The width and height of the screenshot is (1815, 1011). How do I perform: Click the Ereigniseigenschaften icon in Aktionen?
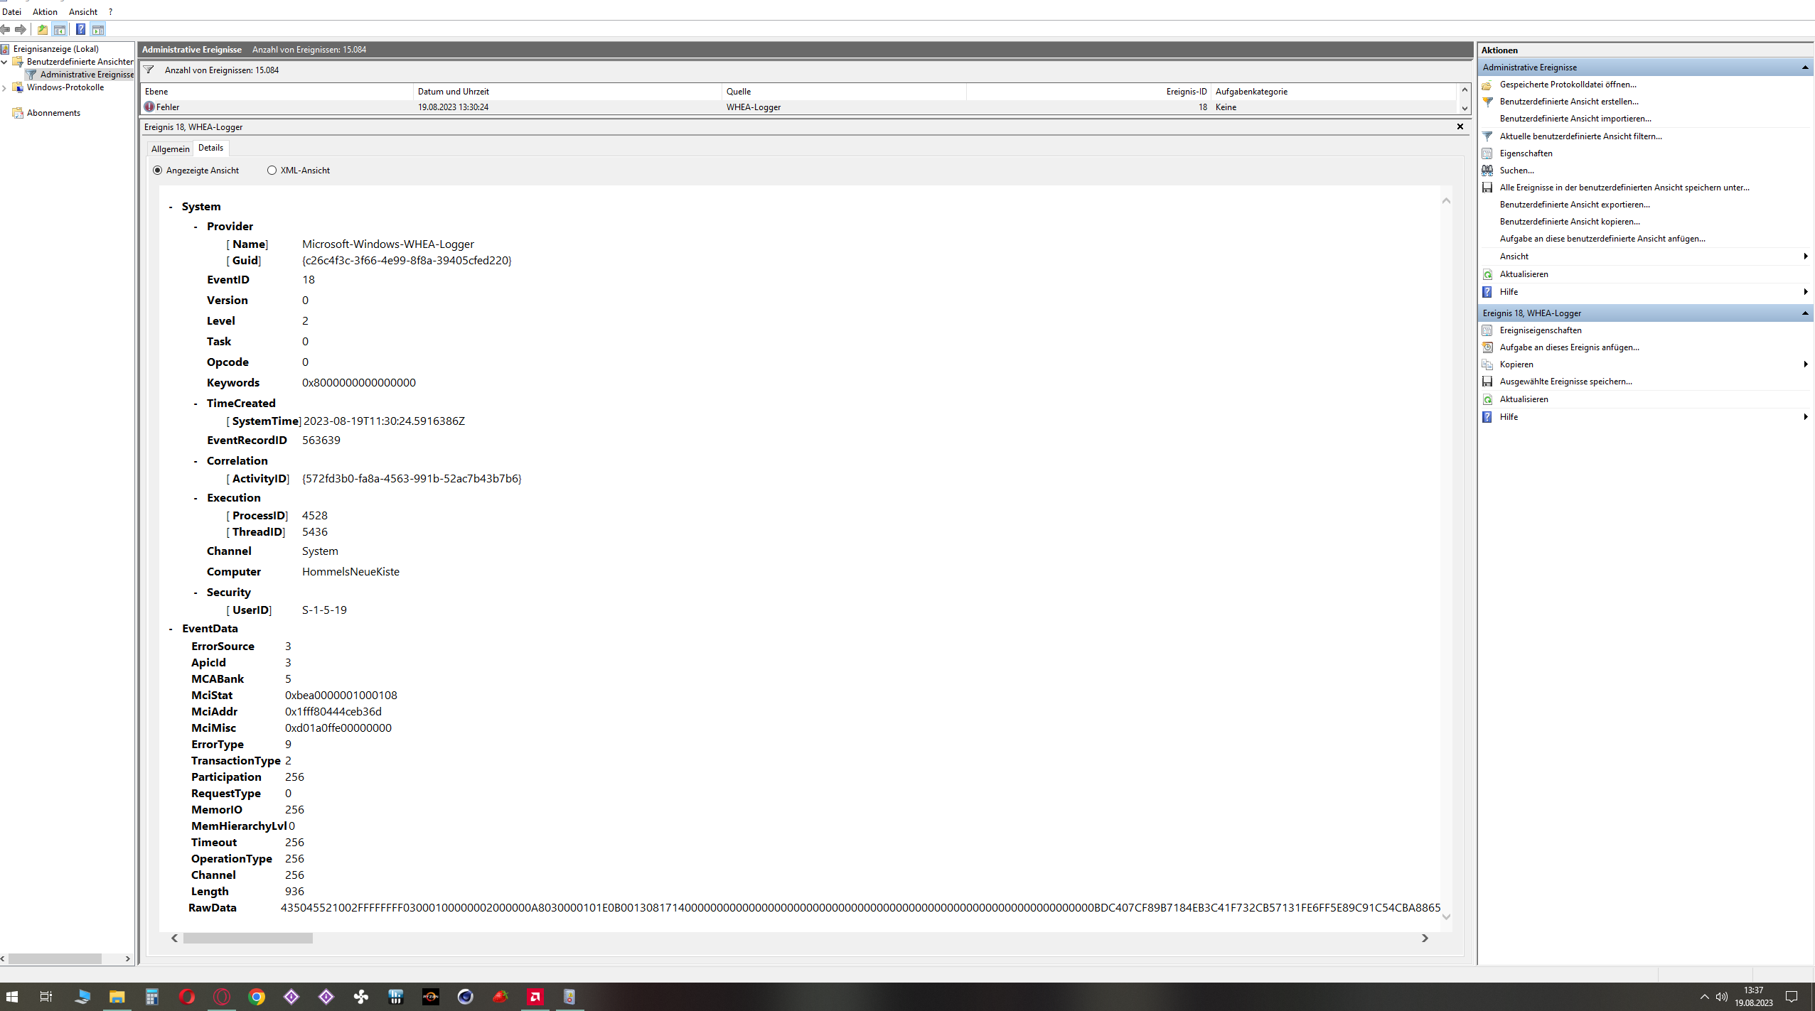click(x=1487, y=330)
